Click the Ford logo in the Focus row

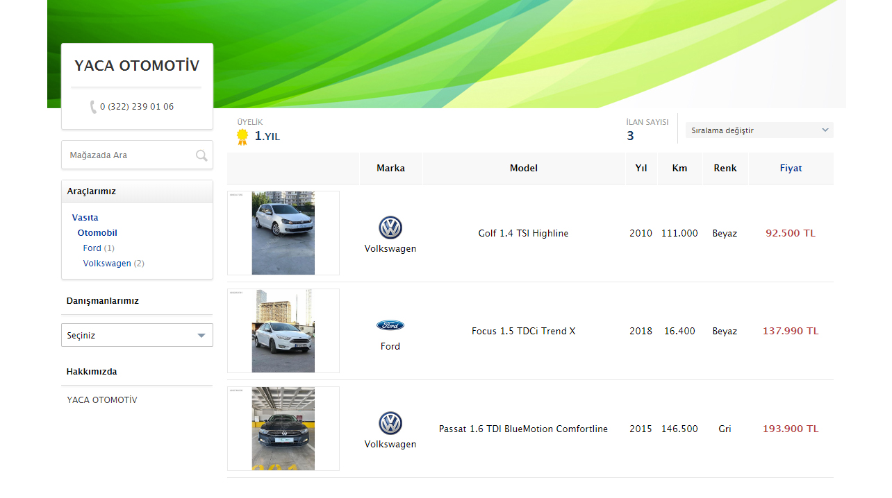(x=390, y=325)
